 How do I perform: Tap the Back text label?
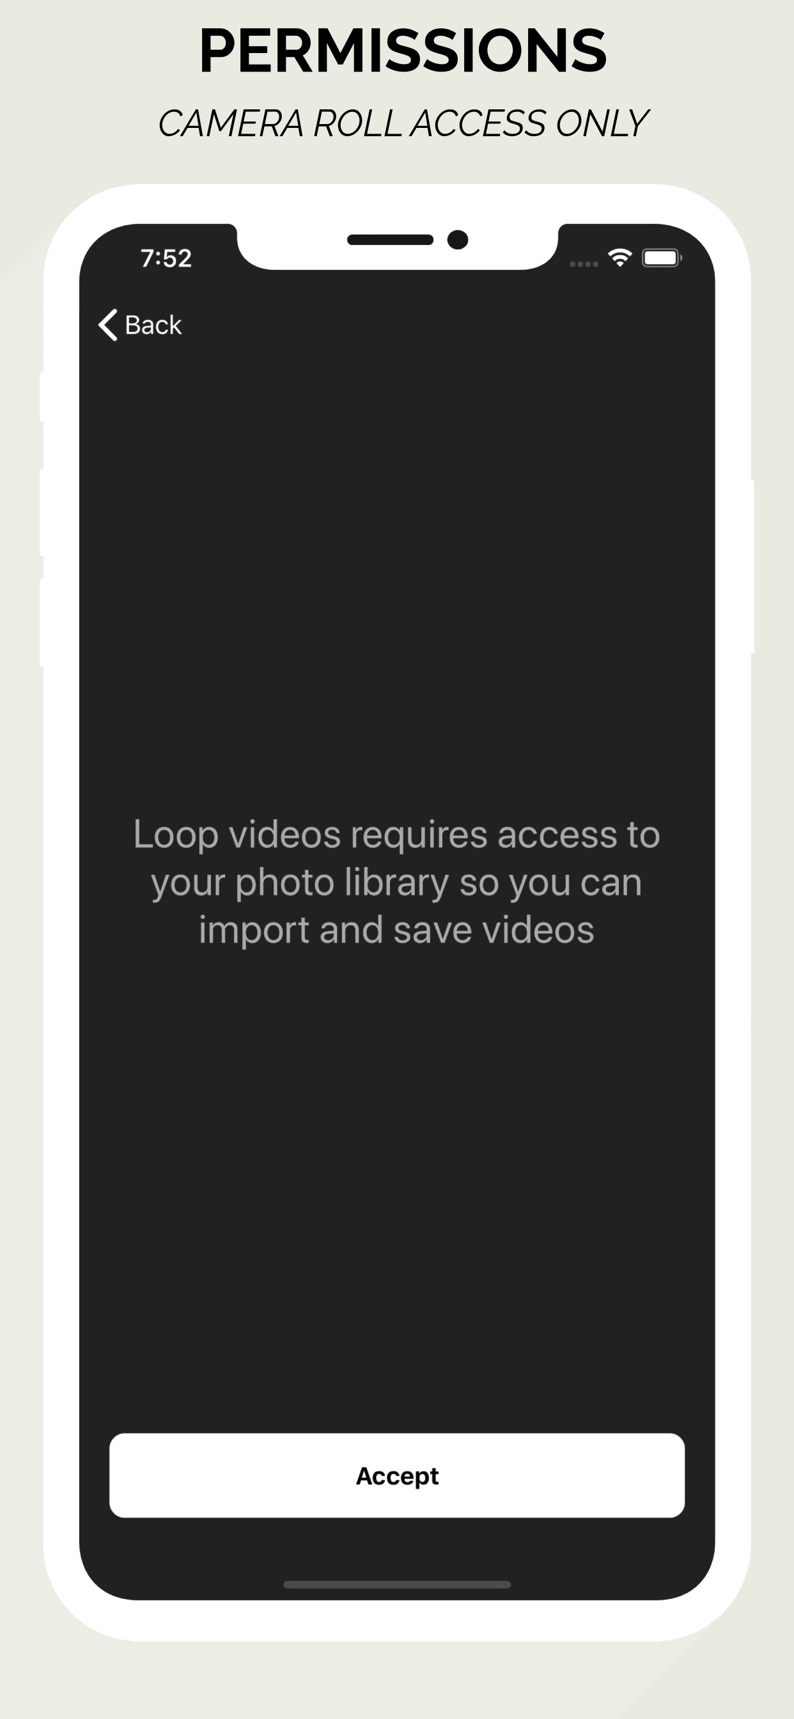(x=153, y=325)
